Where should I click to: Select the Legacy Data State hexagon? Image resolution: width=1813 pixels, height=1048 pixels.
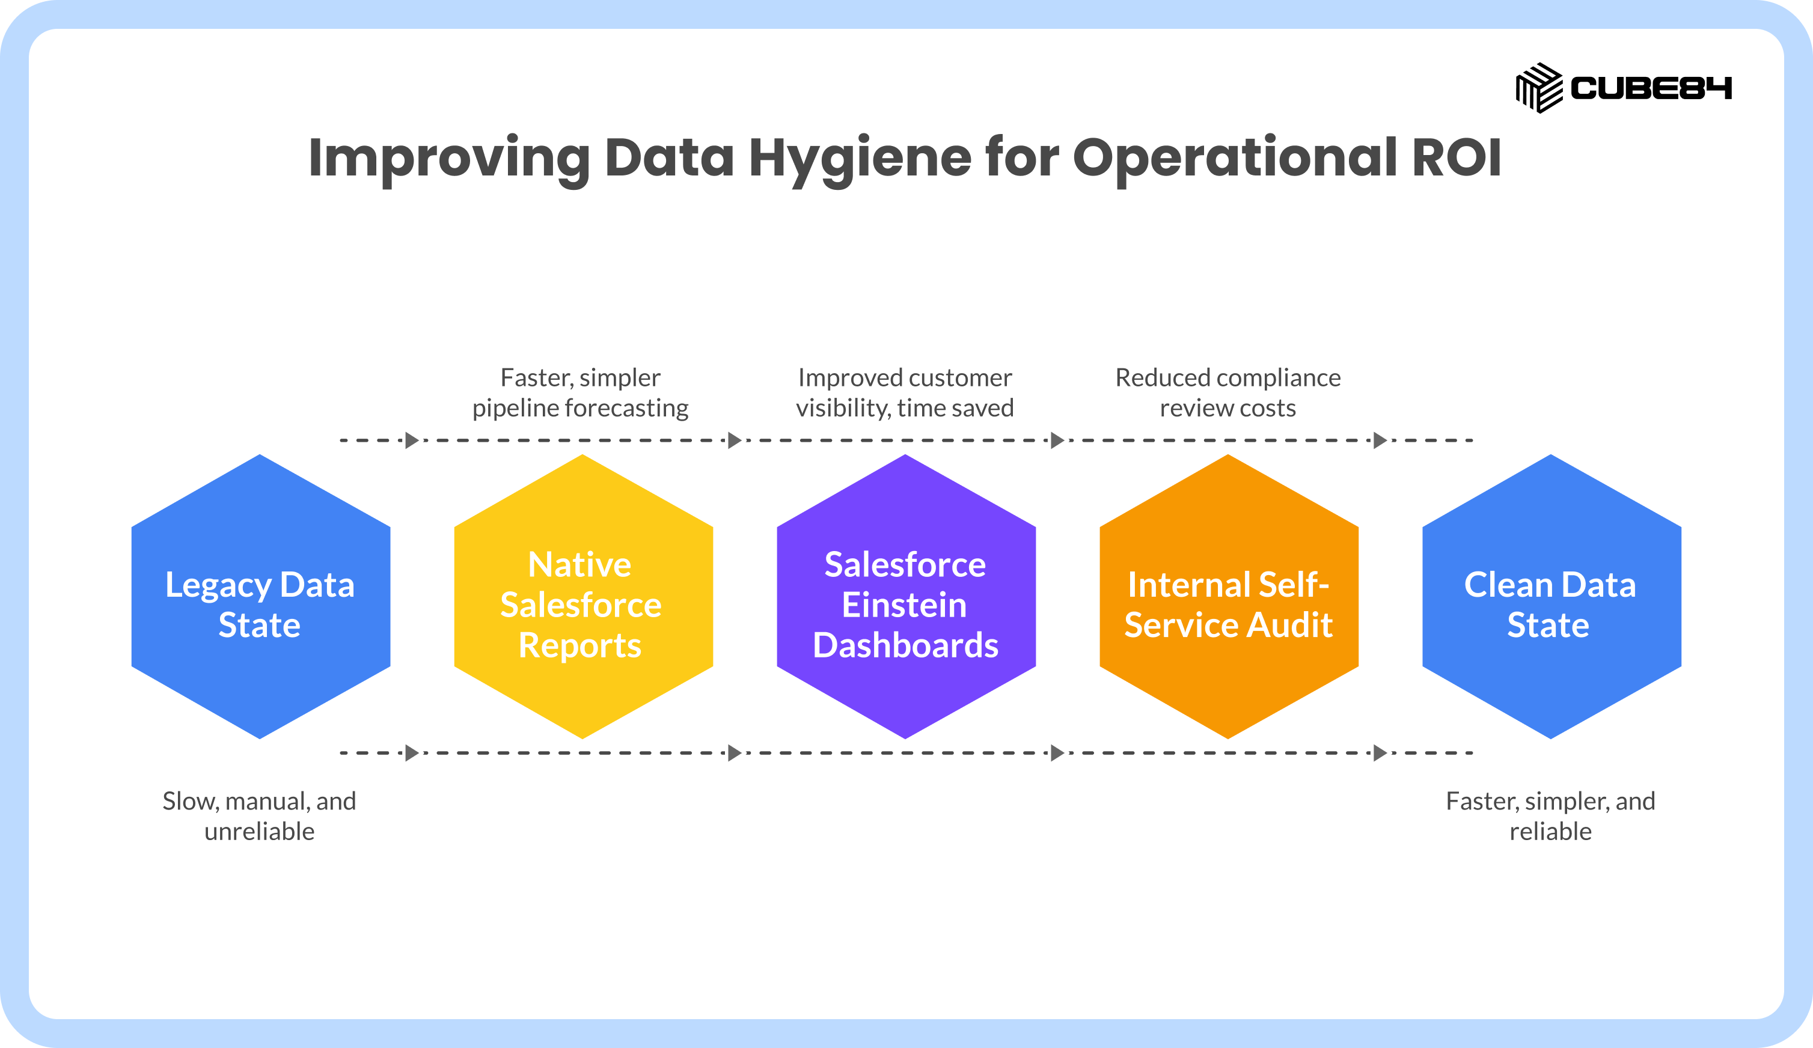coord(260,596)
